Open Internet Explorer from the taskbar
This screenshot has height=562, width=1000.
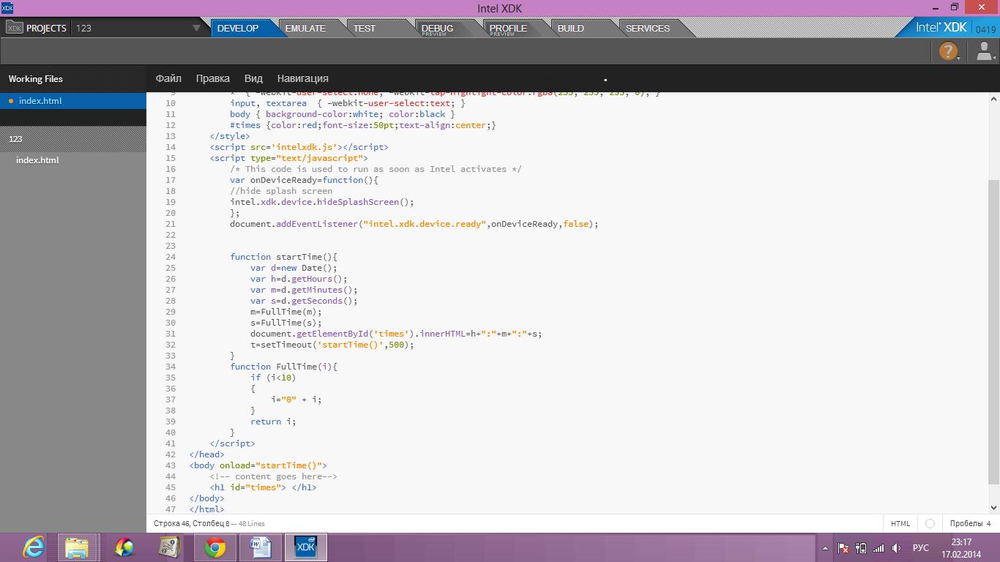(x=33, y=547)
